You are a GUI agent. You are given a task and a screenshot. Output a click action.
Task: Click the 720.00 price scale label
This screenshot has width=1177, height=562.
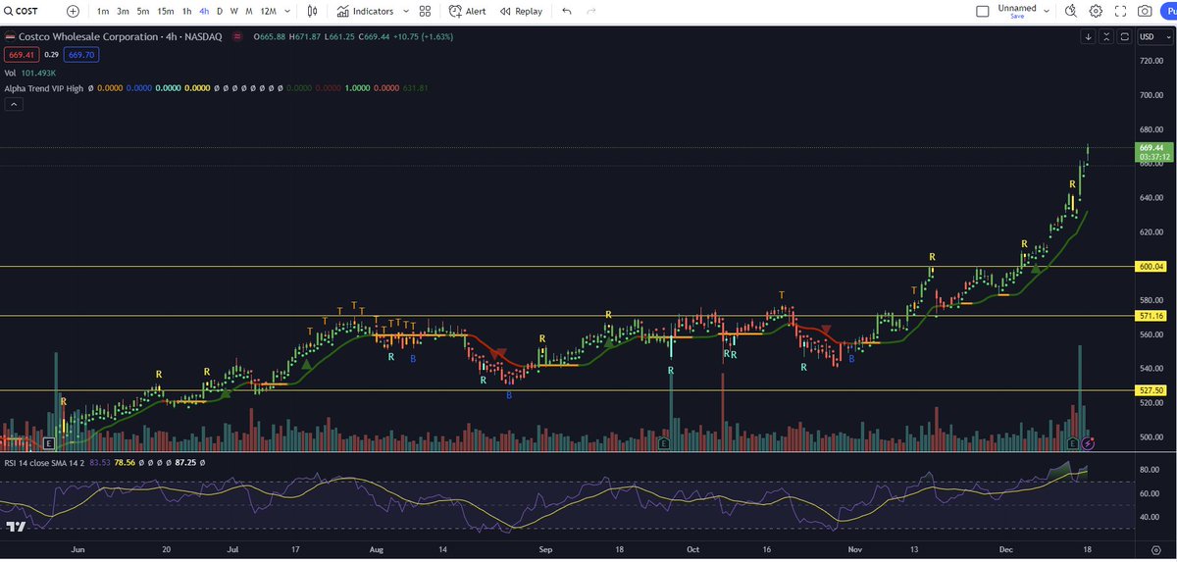[1151, 61]
